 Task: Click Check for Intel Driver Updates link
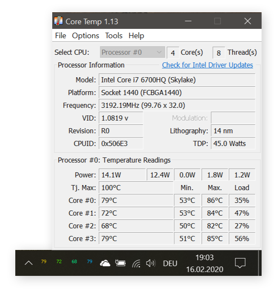[207, 65]
